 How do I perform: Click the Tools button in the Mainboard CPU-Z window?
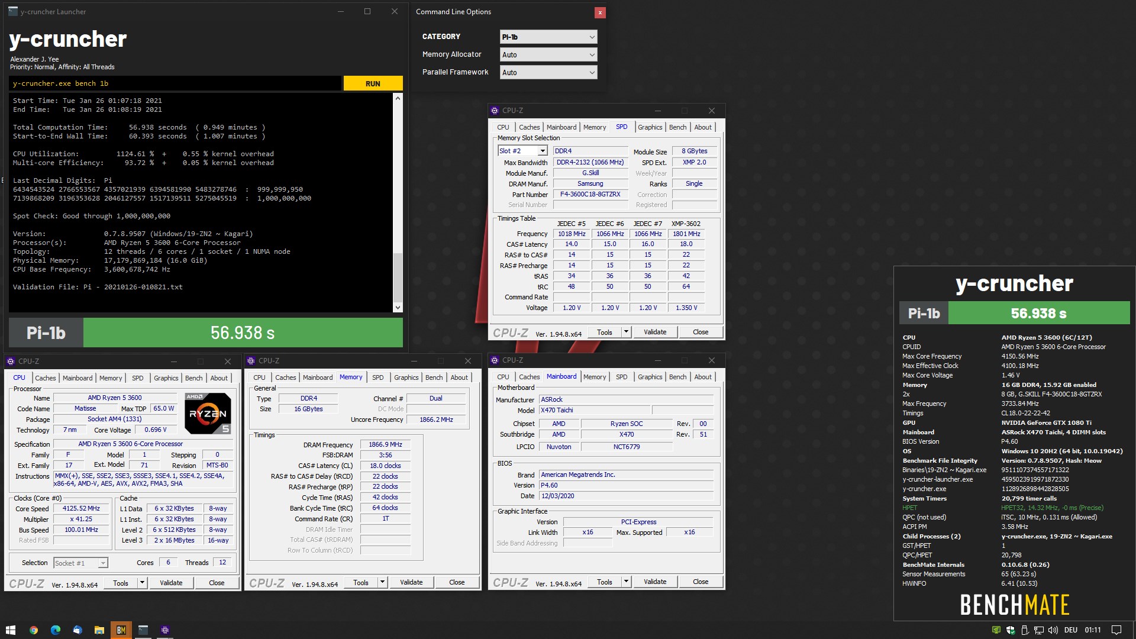(605, 582)
